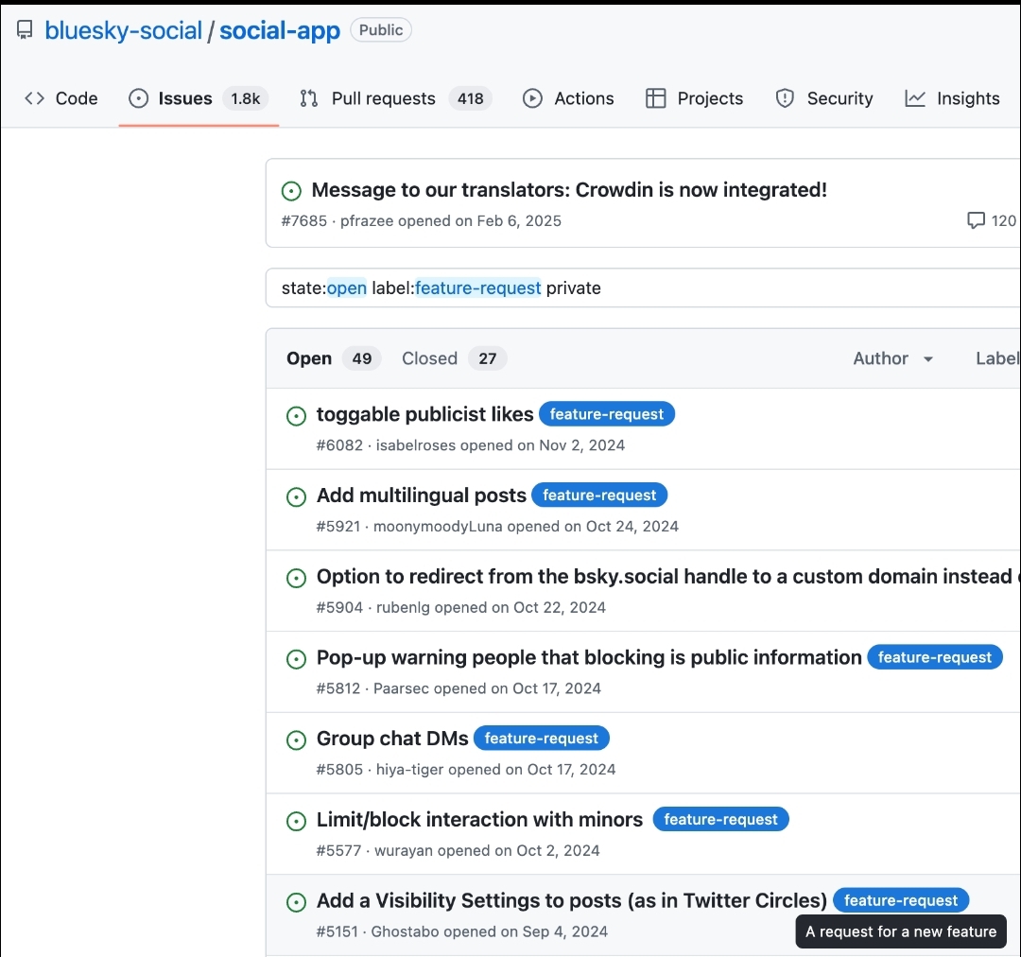1021x957 pixels.
Task: Click the issue search filter field
Action: coord(643,287)
